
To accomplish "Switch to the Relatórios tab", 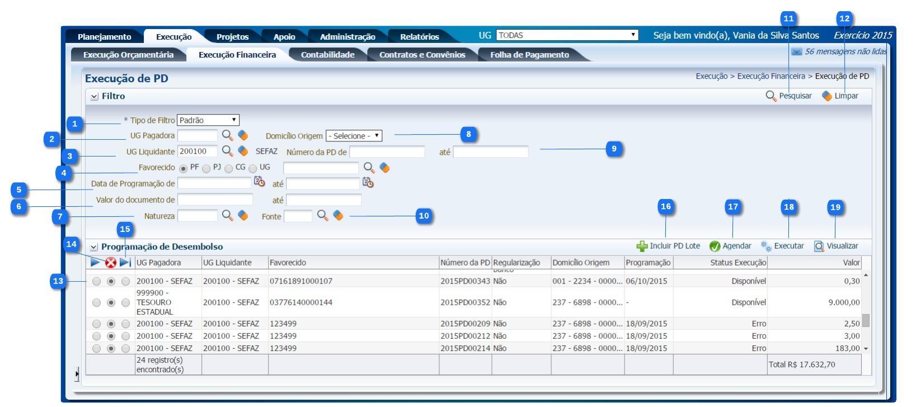I will point(419,37).
